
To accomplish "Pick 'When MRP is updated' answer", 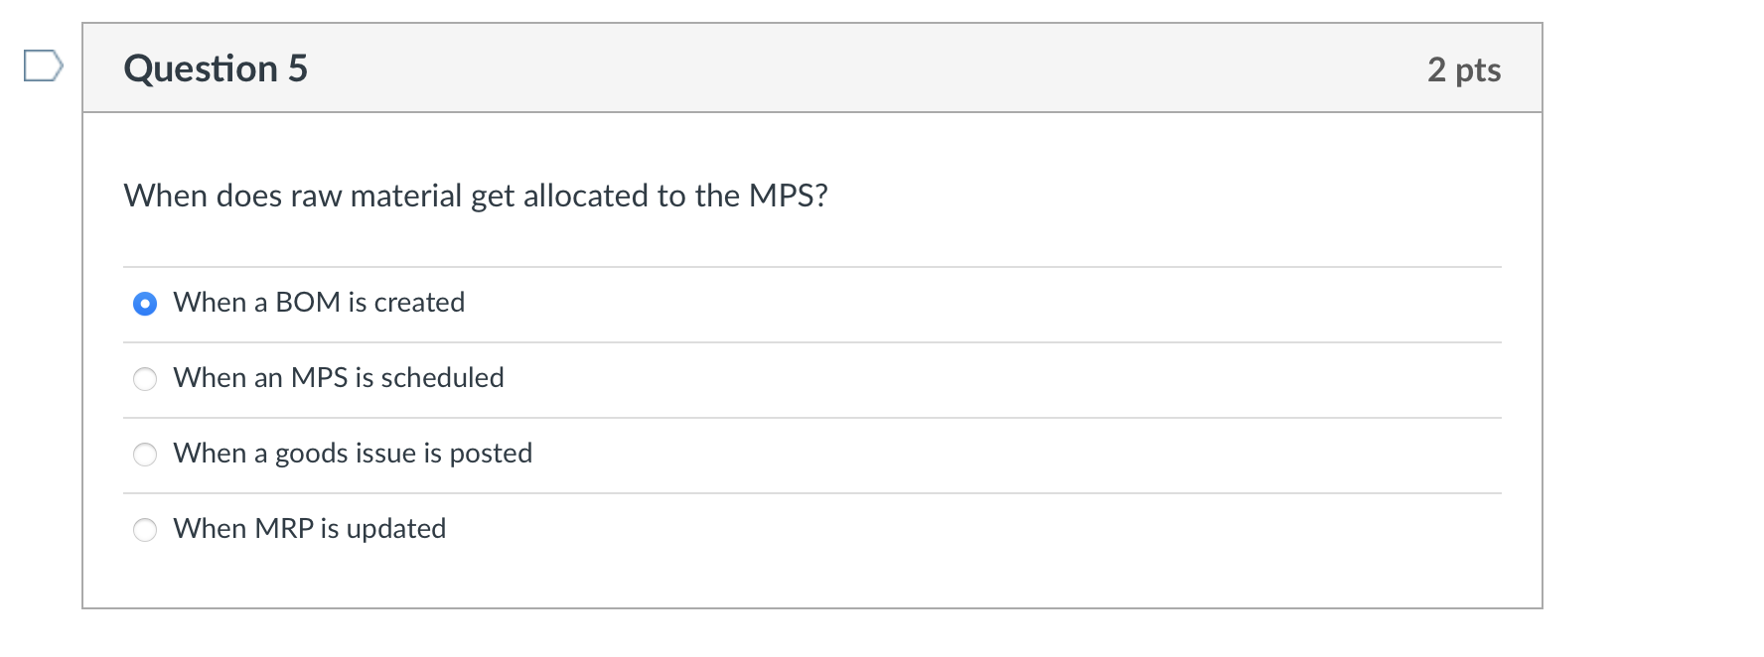I will (x=145, y=529).
